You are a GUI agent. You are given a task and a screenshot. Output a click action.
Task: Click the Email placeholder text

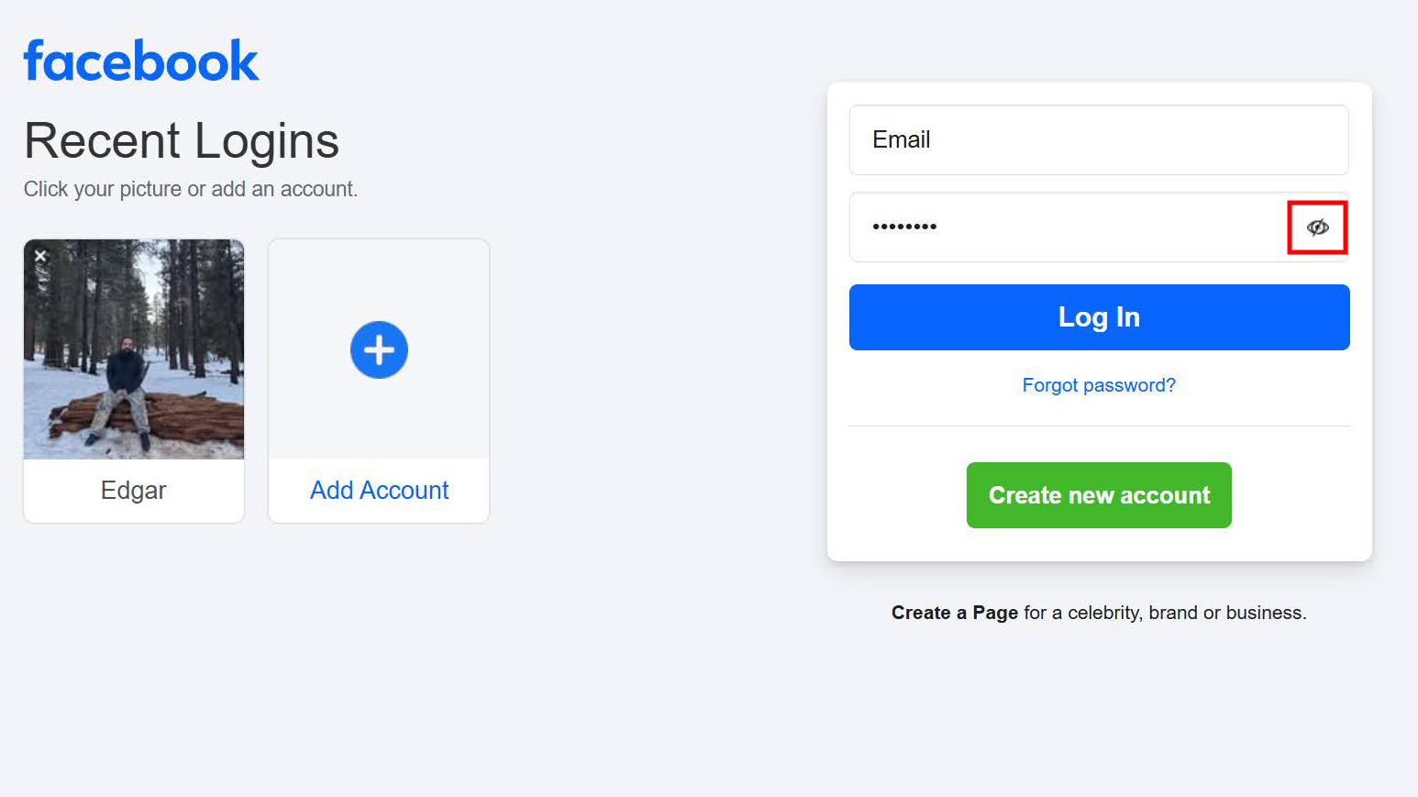pyautogui.click(x=902, y=140)
